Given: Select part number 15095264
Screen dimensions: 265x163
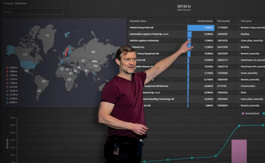Looking at the screenshot, I should 222,93.
